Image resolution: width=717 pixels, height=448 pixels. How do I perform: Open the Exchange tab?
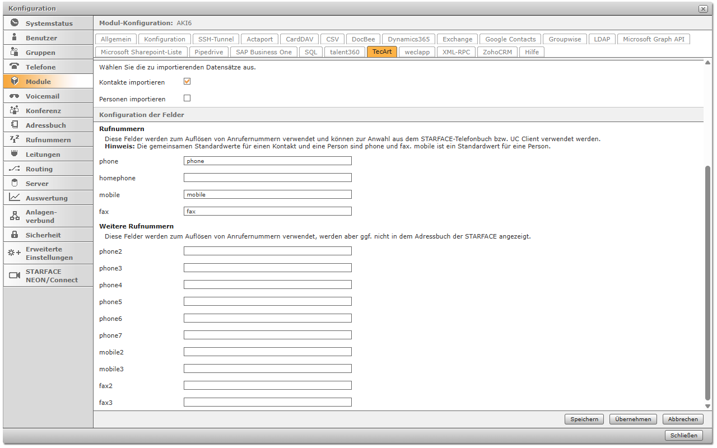click(x=458, y=39)
